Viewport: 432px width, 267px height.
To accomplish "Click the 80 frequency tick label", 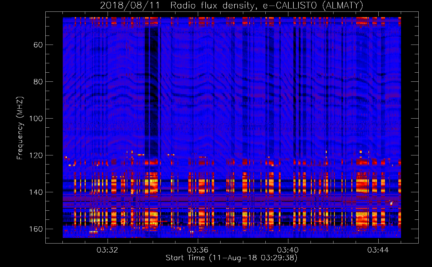I will (38, 82).
